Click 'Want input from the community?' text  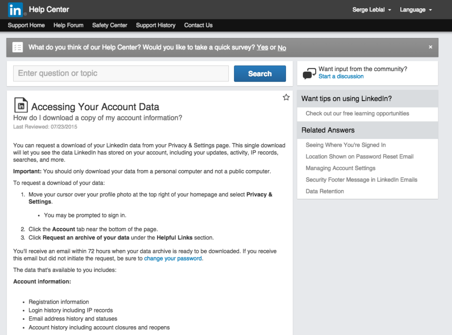tap(363, 69)
